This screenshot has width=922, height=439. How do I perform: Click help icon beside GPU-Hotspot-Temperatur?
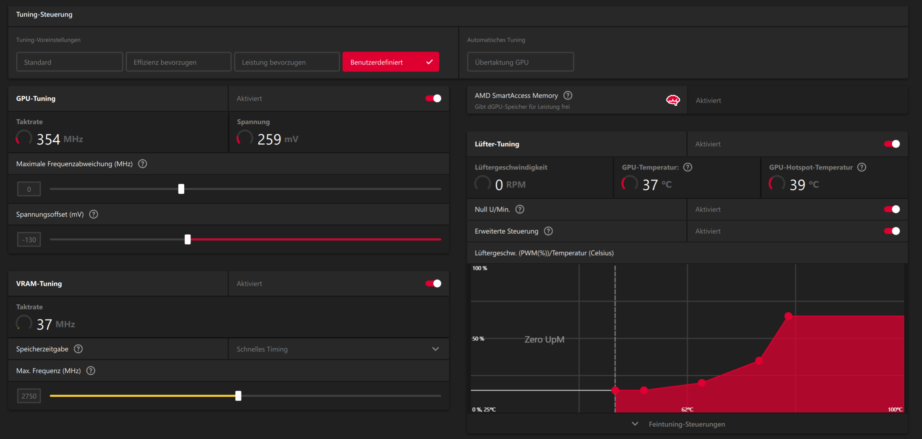[861, 167]
